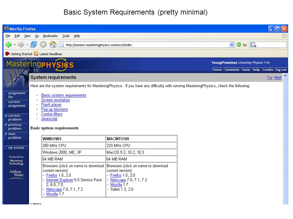The image size is (293, 219).
Task: Click the MACINTOSH column header cell
Action: click(141, 139)
